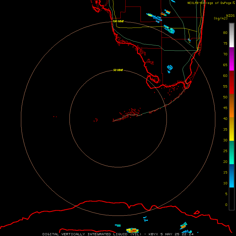Click the scale value 55
The height and width of the screenshot is (236, 236).
[225, 86]
